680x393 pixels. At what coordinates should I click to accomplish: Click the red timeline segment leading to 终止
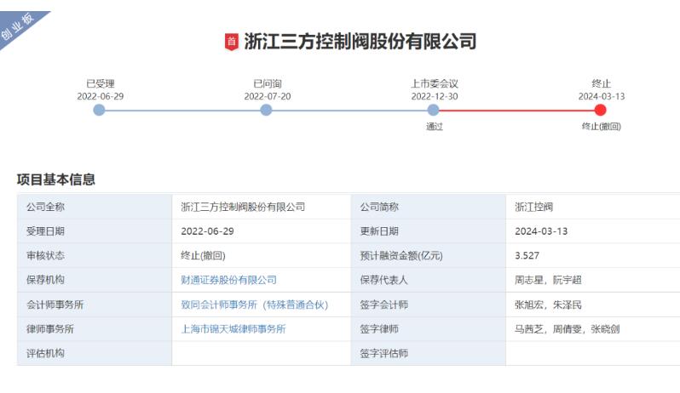tap(517, 110)
